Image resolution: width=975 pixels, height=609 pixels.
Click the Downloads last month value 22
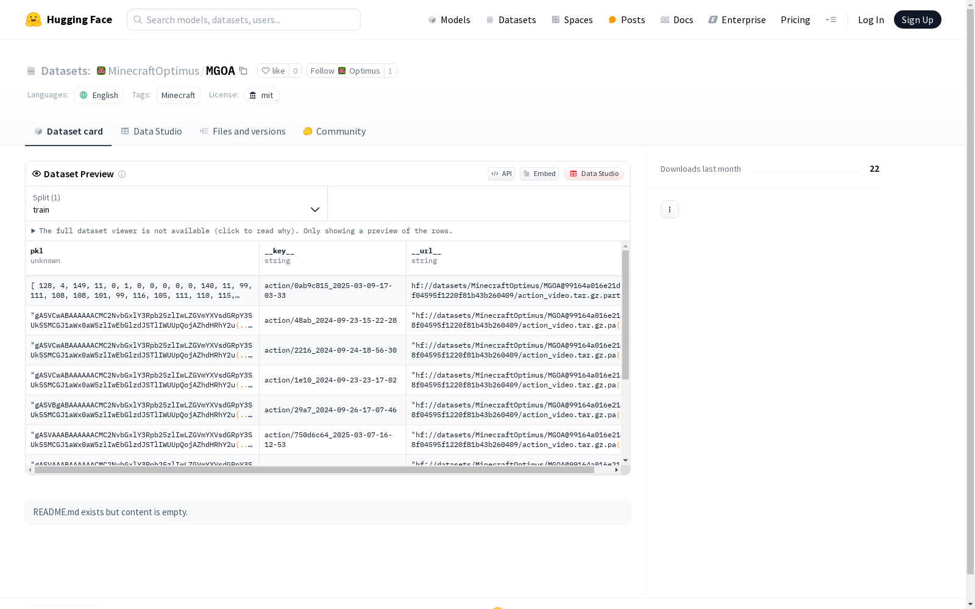tap(874, 169)
